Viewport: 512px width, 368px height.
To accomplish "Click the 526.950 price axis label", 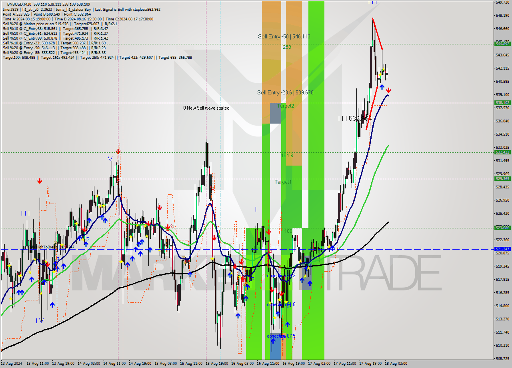I will pyautogui.click(x=502, y=200).
